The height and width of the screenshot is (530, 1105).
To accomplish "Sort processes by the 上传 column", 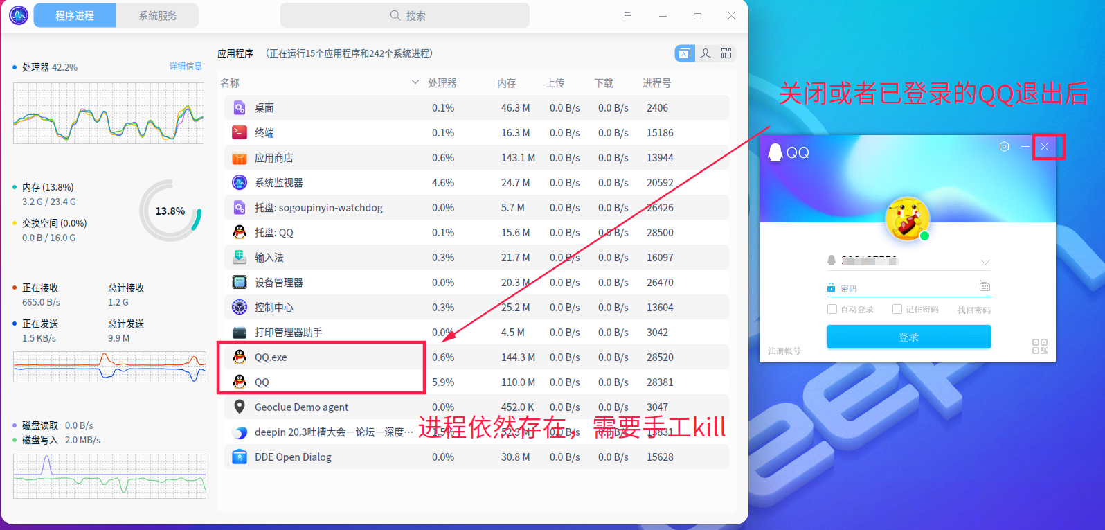I will [555, 83].
